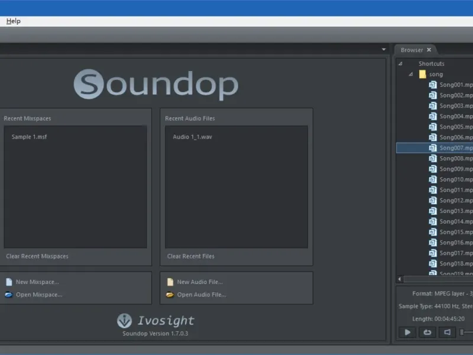Open recent mixspace Sample 1.msf
The image size is (473, 355).
[x=29, y=137]
